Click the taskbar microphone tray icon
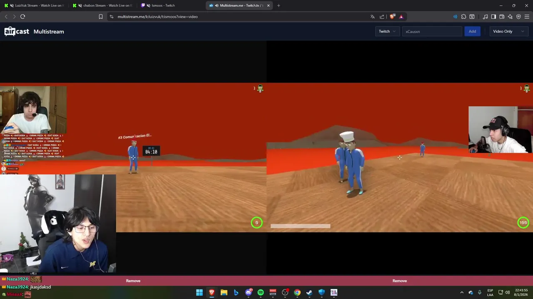 coord(480,292)
